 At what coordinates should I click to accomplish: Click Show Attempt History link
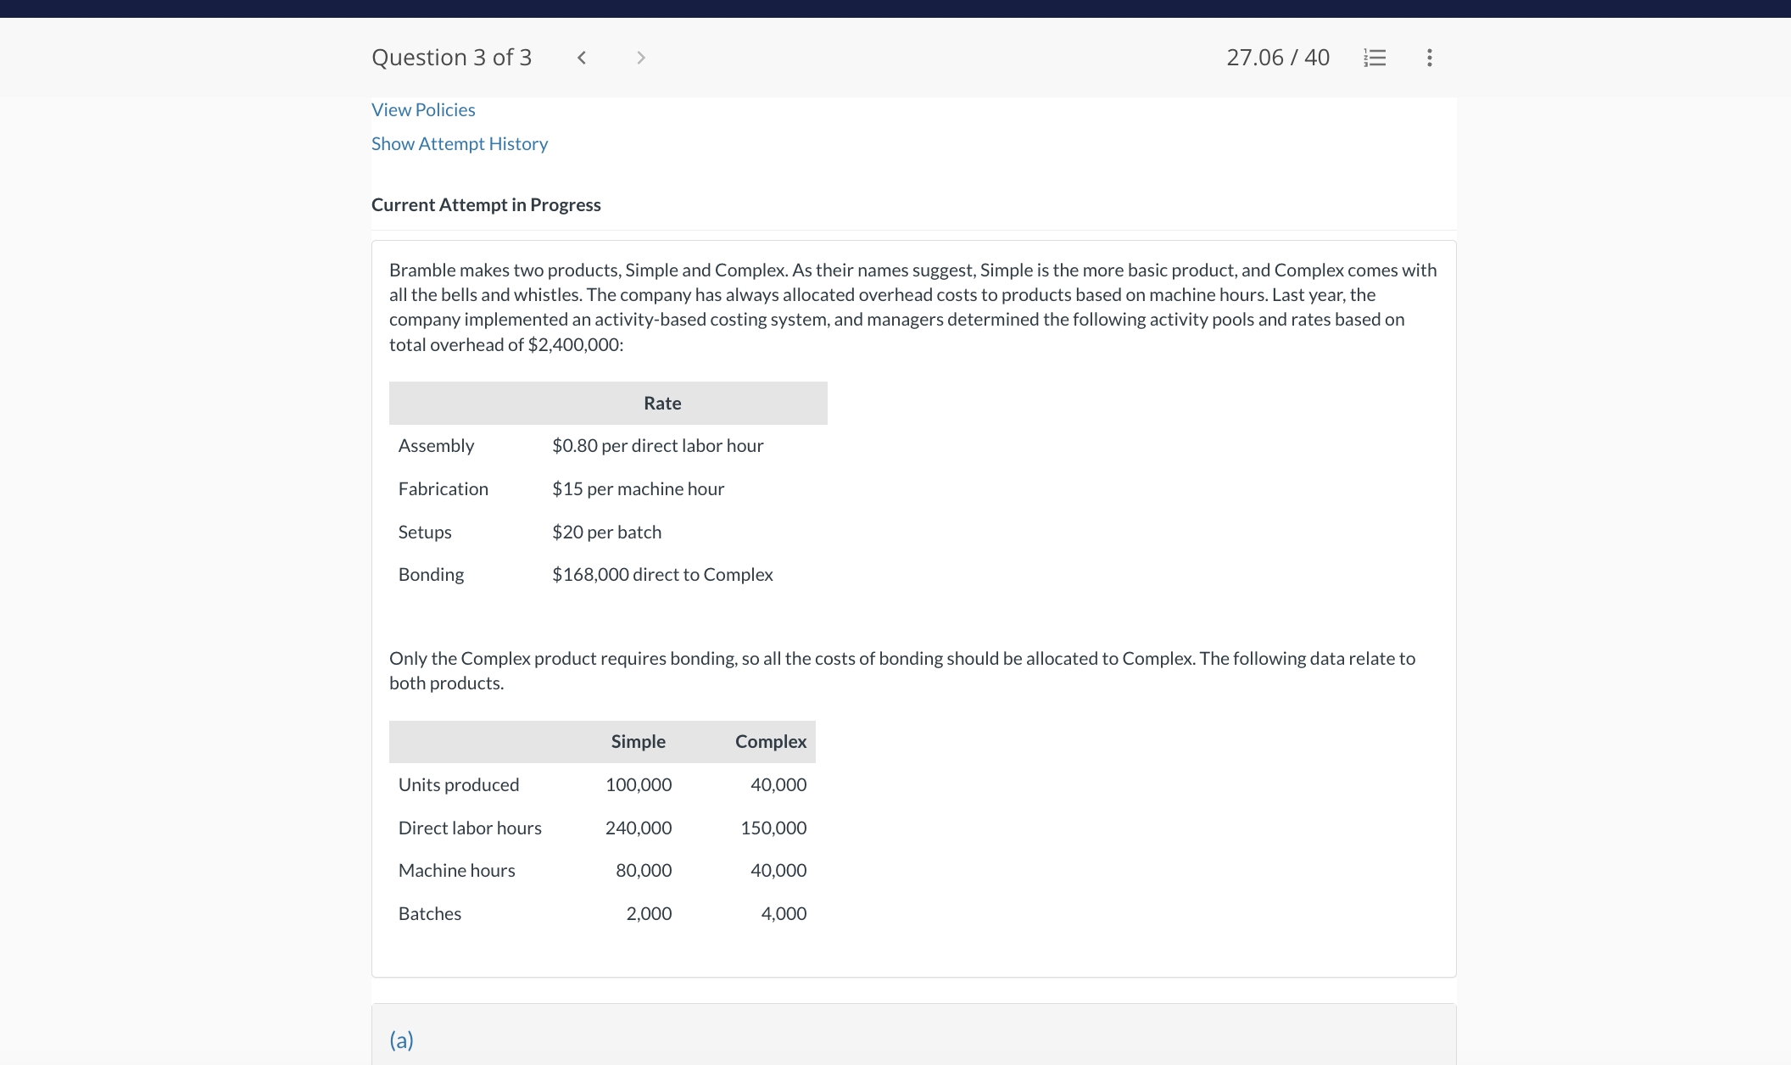coord(460,144)
